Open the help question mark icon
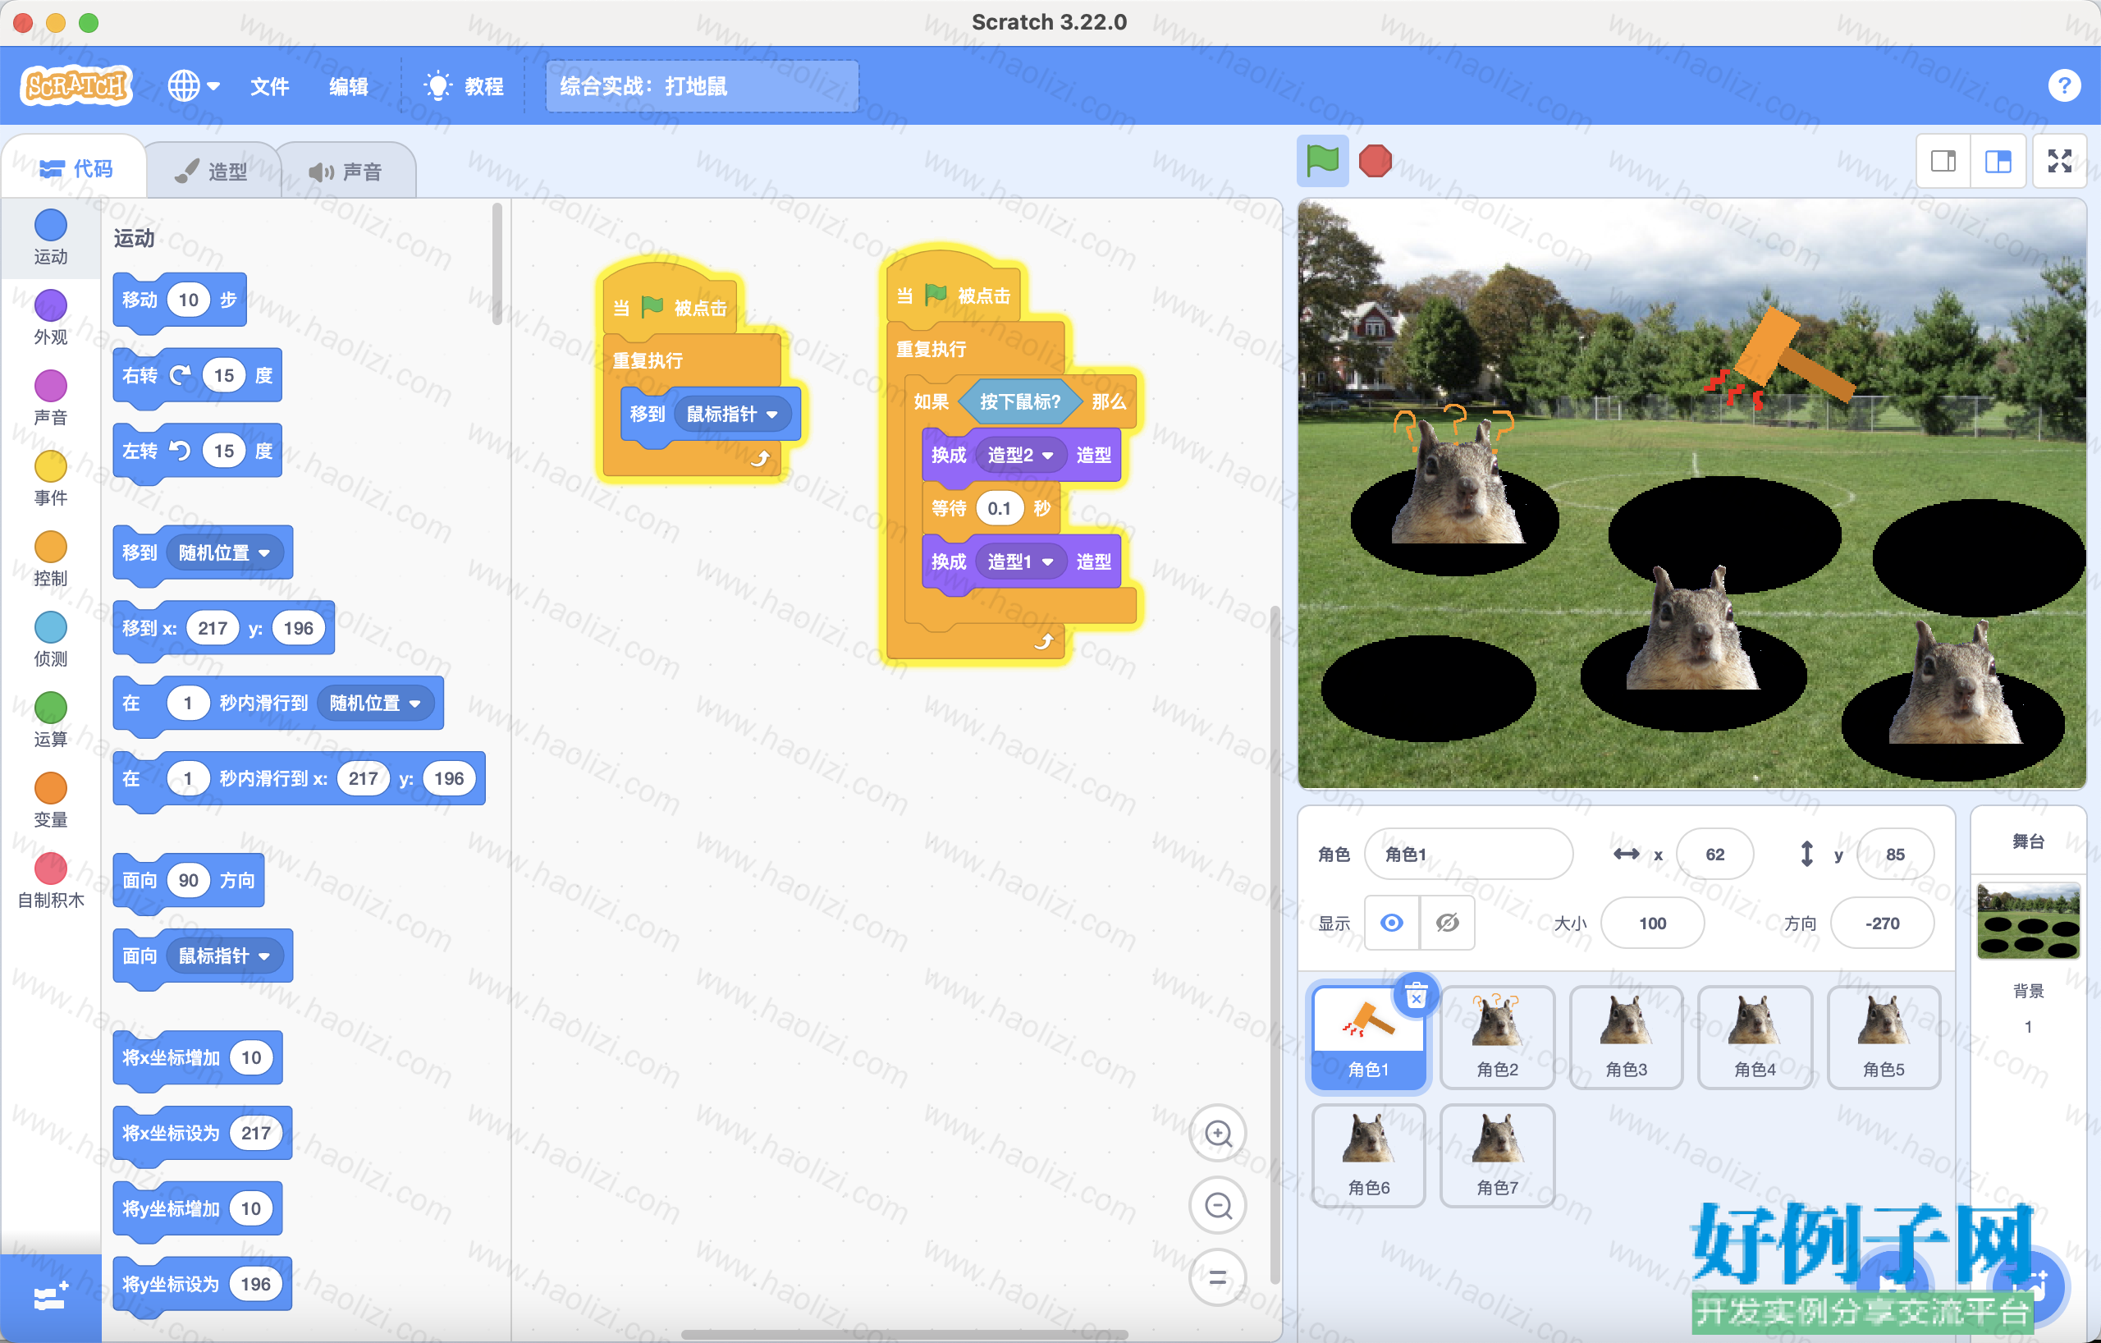 [2063, 85]
